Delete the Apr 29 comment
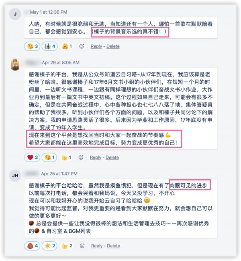The width and height of the screenshot is (241, 261). point(112,157)
